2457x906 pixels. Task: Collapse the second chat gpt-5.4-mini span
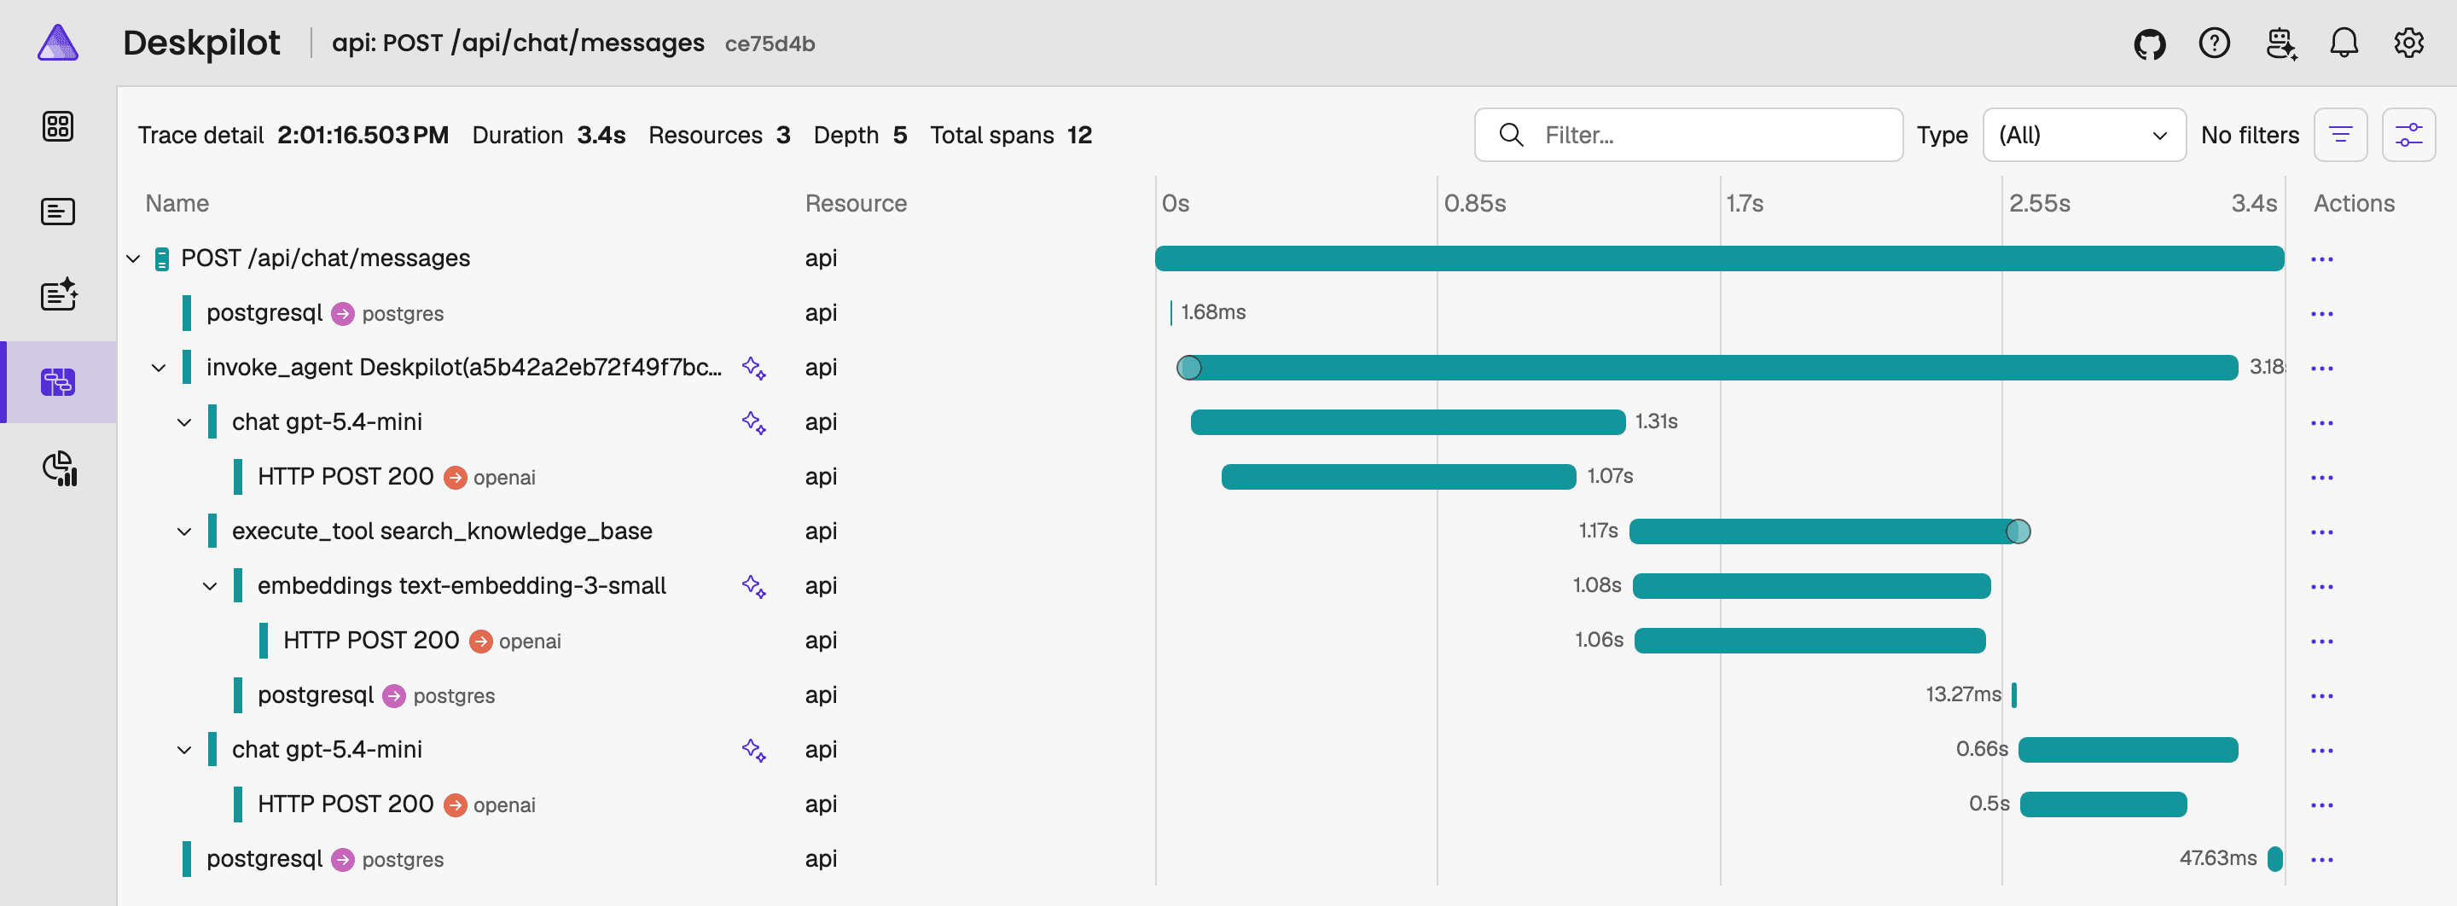click(184, 751)
